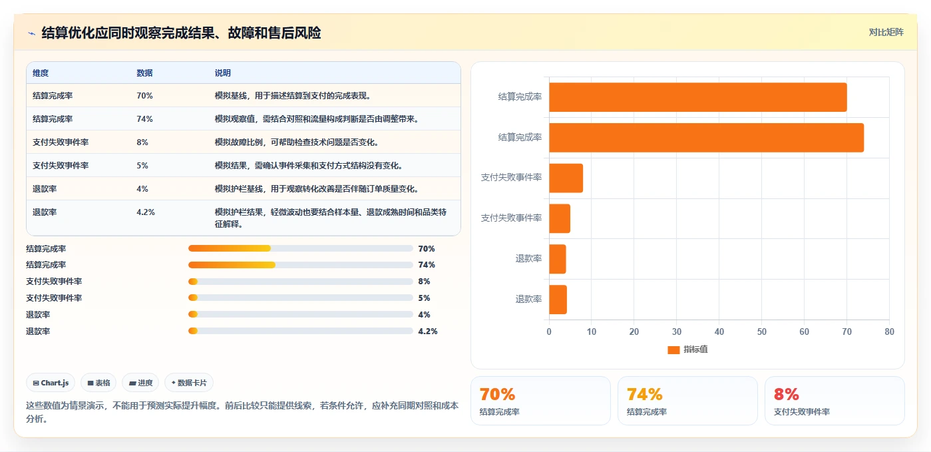Click the 4.2% value in the data table

(x=146, y=212)
